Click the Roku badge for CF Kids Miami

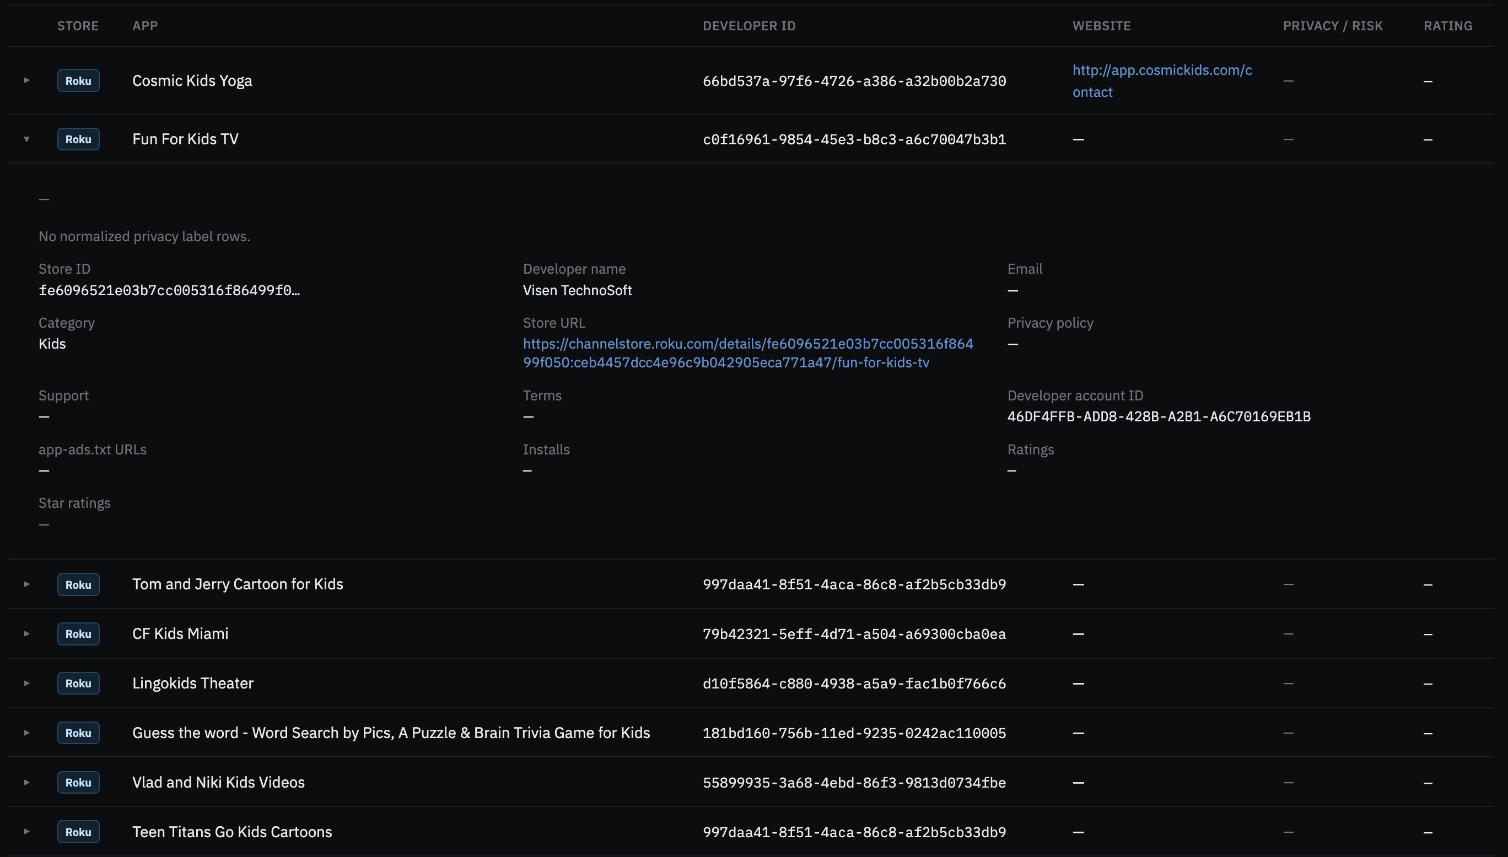pos(78,634)
